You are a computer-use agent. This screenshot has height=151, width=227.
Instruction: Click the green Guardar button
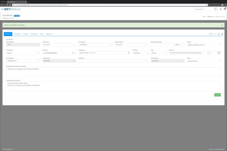[x=217, y=95]
